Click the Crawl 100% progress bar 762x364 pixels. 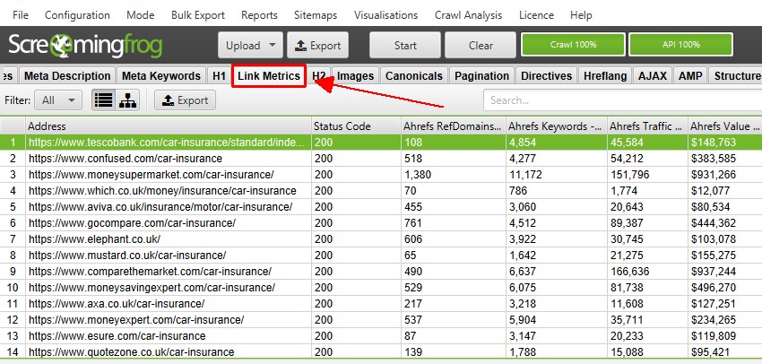pyautogui.click(x=574, y=45)
